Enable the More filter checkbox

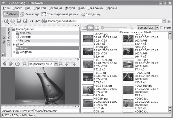tap(161, 28)
